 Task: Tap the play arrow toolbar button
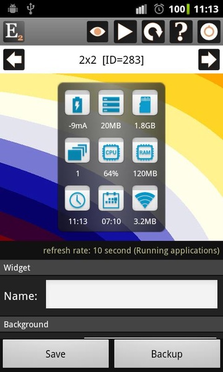tap(125, 32)
